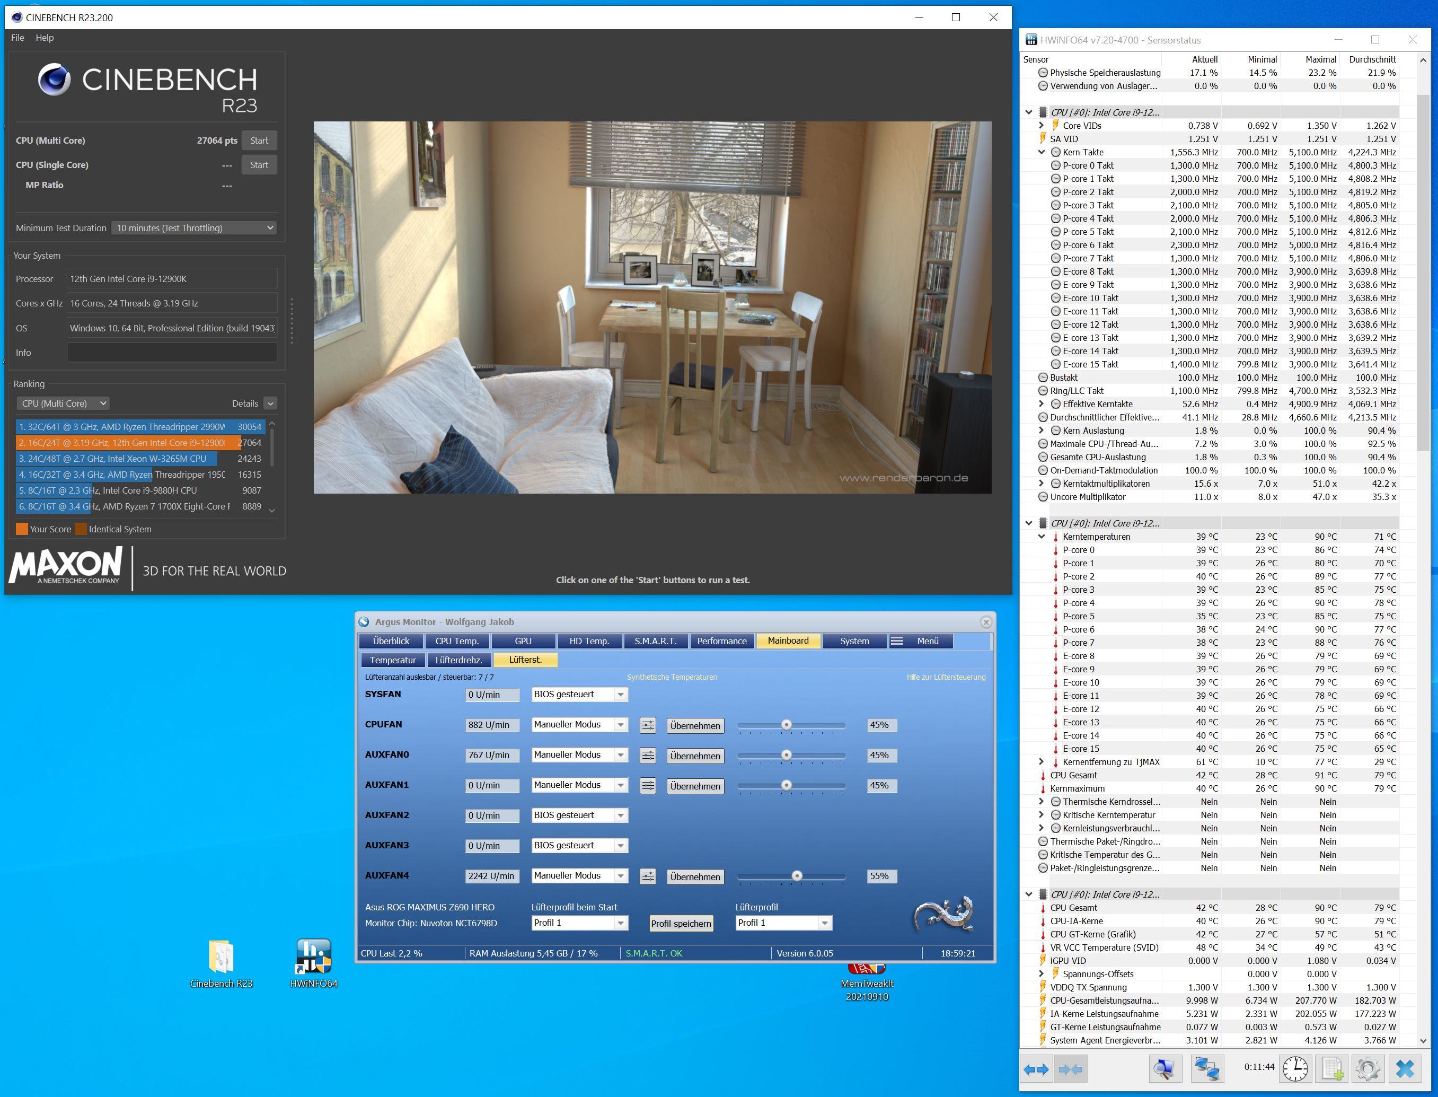The height and width of the screenshot is (1097, 1438).
Task: Switch to Lüfterdrehz. sub-tab
Action: 459,660
